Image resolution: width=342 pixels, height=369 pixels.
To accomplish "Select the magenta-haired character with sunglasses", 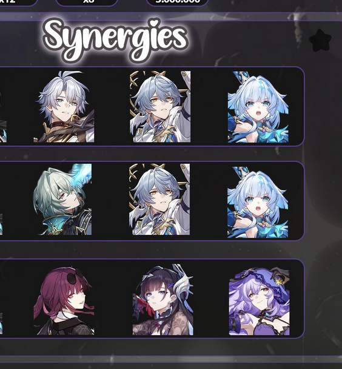I will (64, 301).
